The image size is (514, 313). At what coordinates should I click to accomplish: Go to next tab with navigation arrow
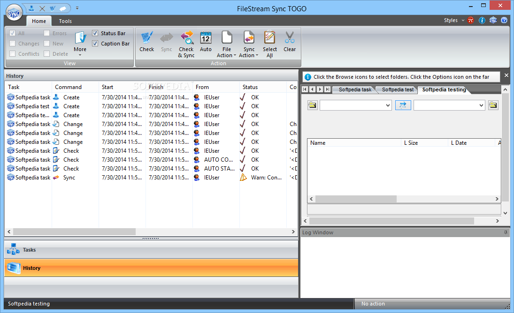click(320, 89)
